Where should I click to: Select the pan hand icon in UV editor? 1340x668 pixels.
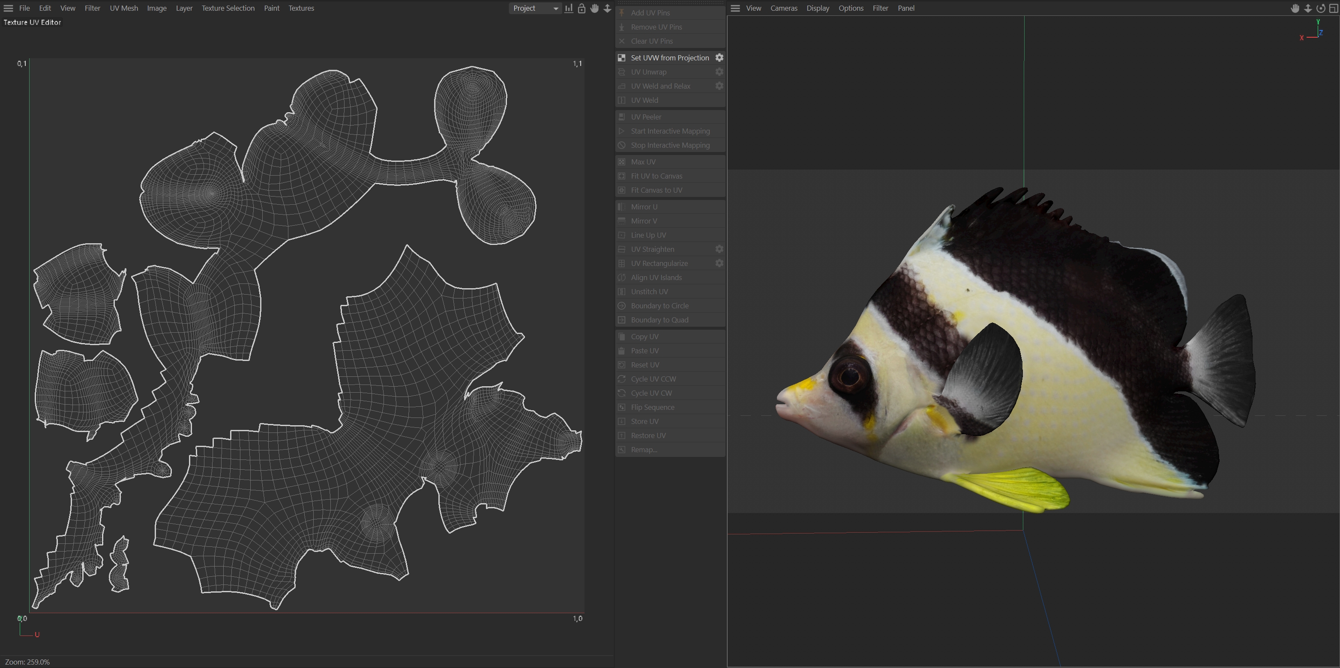[594, 8]
